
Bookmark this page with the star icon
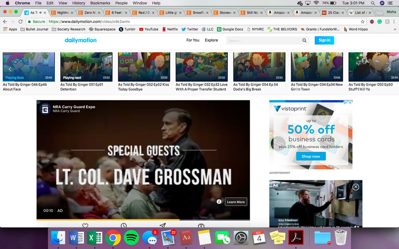point(363,22)
